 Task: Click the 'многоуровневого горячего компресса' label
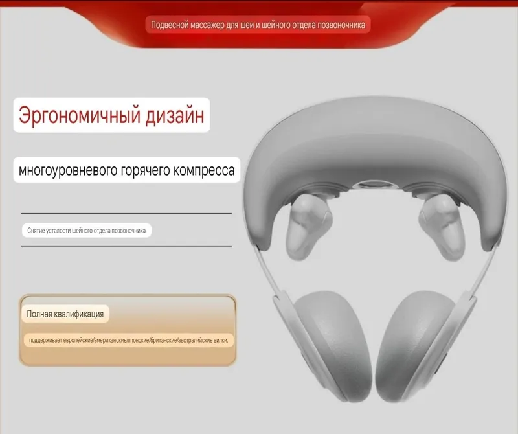click(x=126, y=170)
